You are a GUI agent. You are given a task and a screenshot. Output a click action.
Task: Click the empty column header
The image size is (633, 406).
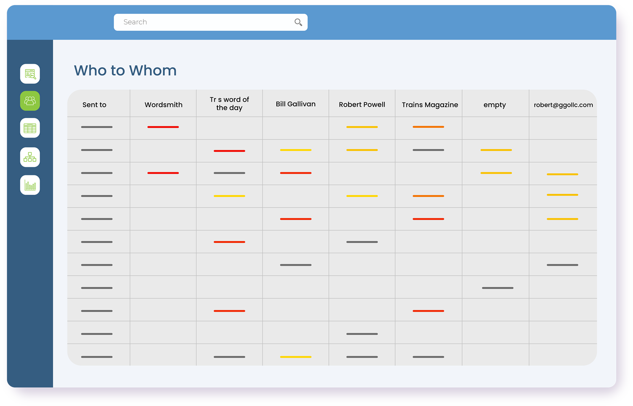(495, 105)
